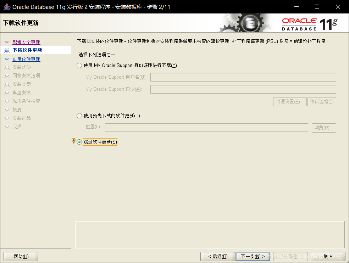This screenshot has width=349, height=263.
Task: Proceed with the 下一步(N) button
Action: point(253,257)
